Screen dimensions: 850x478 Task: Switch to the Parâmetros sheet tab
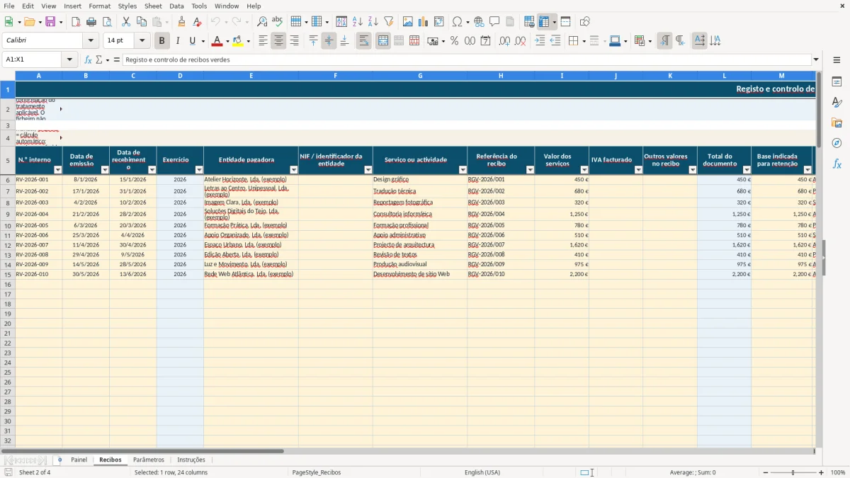(x=149, y=460)
